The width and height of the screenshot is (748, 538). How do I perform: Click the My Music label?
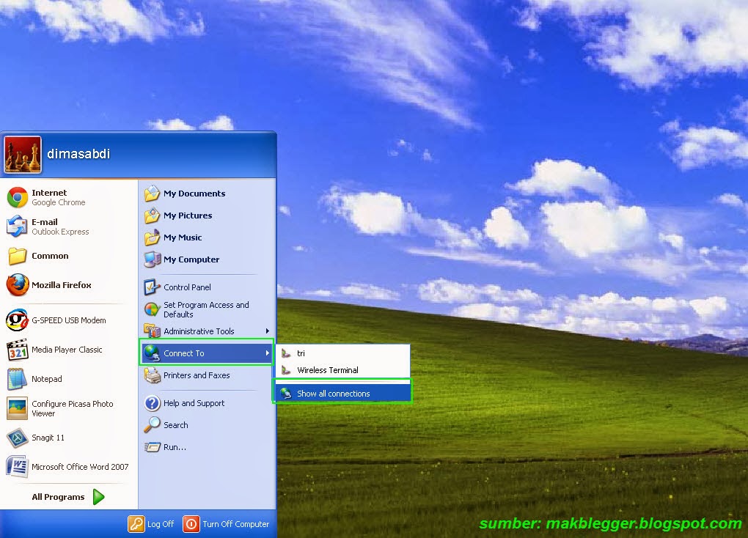coord(183,237)
